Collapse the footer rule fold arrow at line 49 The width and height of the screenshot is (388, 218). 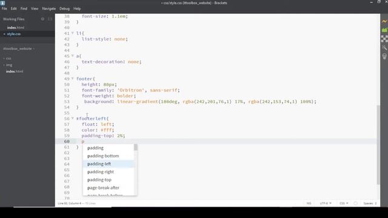73,78
